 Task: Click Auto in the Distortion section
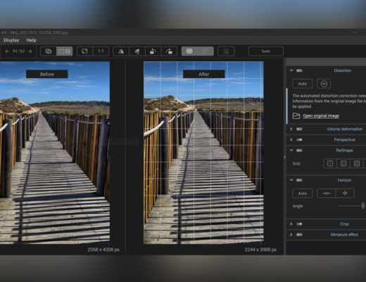pos(303,84)
